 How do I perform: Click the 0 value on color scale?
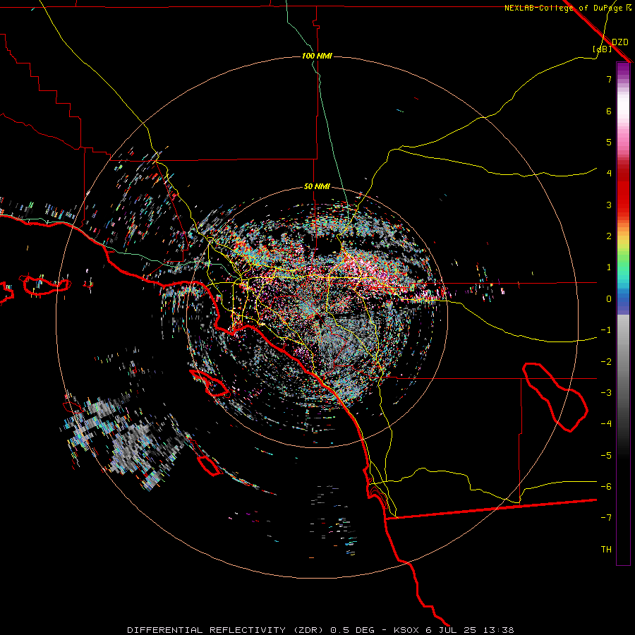pos(609,299)
